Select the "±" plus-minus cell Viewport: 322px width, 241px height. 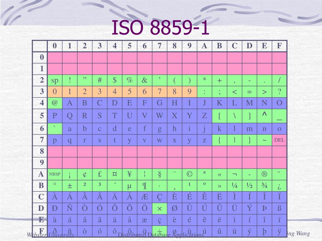[x=69, y=186]
